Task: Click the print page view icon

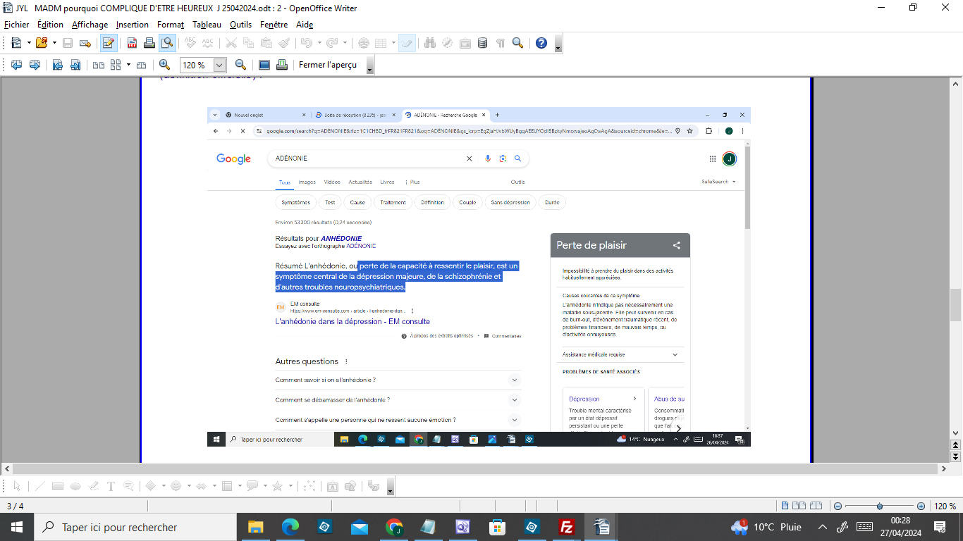Action: (x=281, y=65)
